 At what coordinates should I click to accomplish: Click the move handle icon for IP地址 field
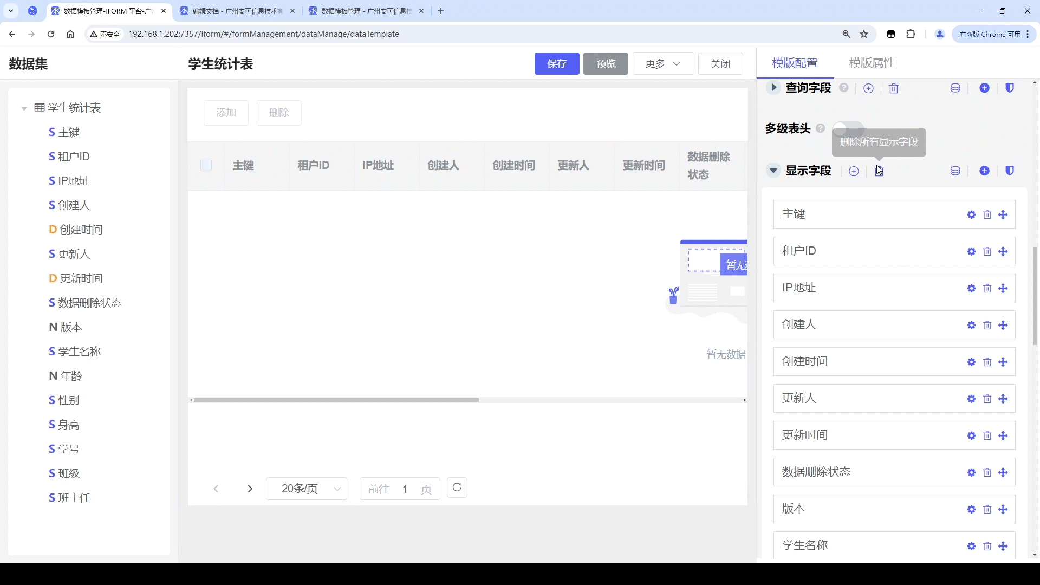(1003, 289)
